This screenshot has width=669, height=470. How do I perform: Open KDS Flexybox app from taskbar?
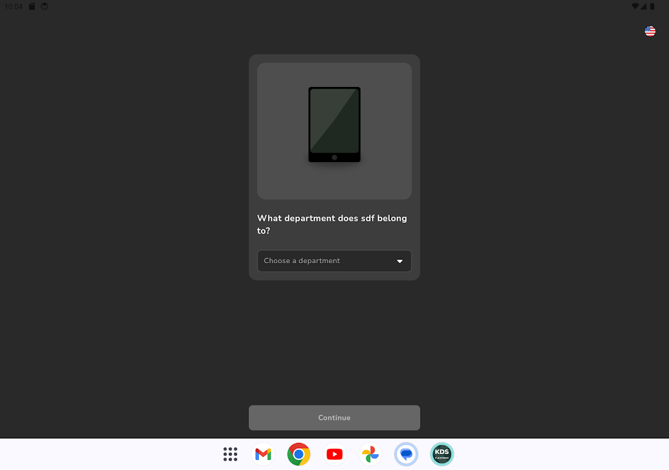[x=441, y=454]
